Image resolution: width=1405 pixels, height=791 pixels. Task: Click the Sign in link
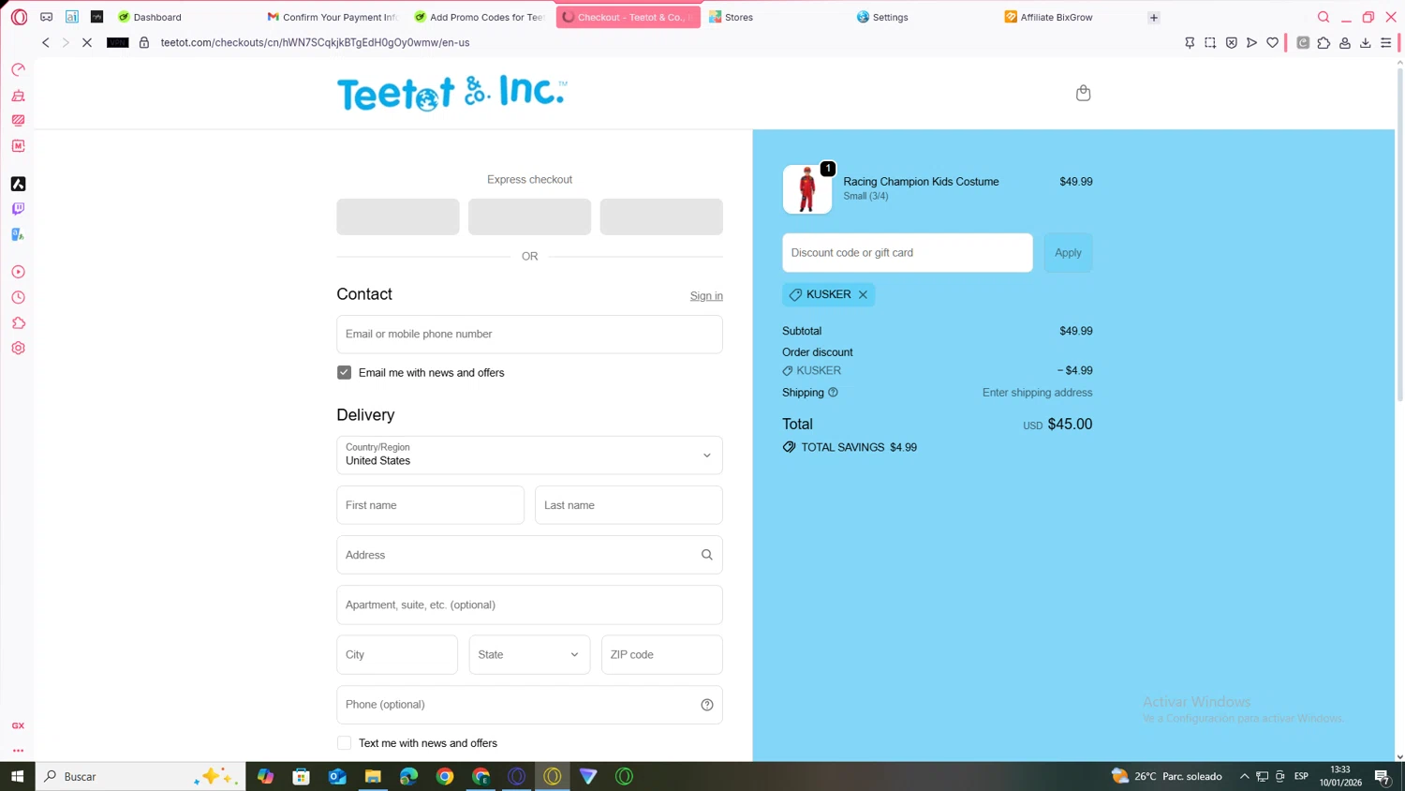pos(706,296)
